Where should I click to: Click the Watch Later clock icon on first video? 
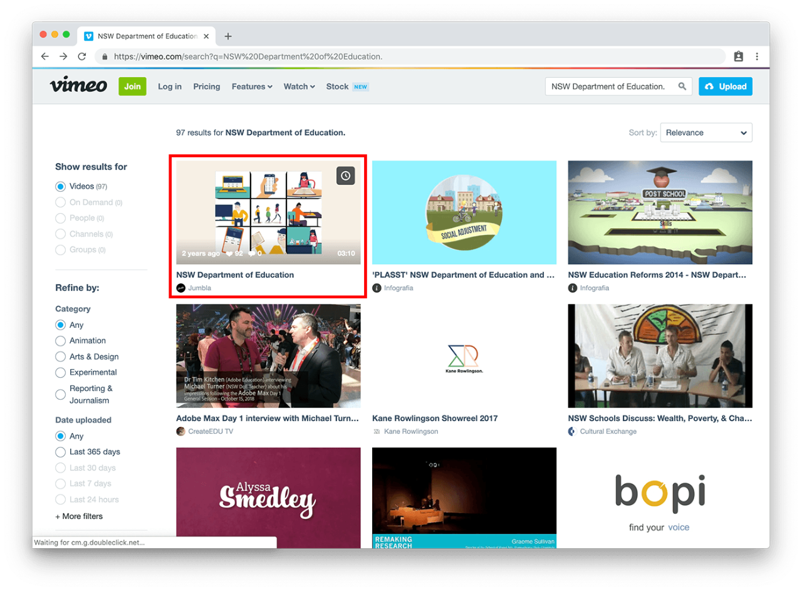346,176
